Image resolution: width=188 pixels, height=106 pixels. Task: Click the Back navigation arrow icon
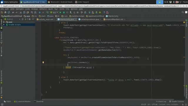click(x=40, y=12)
